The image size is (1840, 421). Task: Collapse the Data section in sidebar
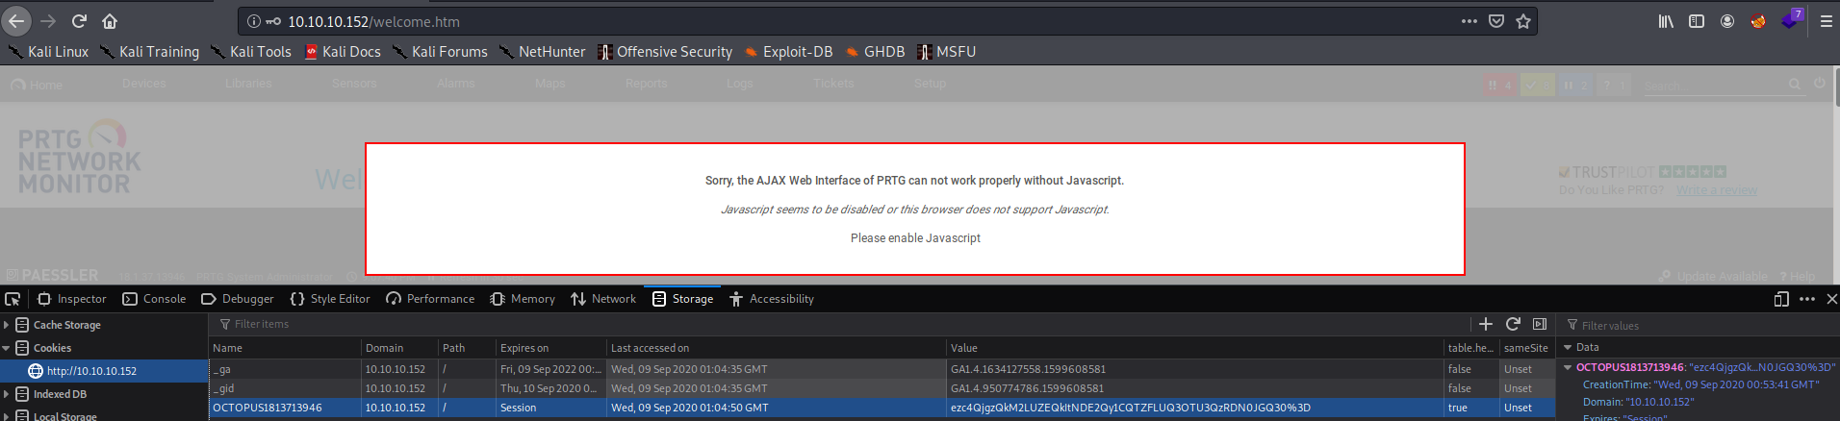[x=1568, y=347]
